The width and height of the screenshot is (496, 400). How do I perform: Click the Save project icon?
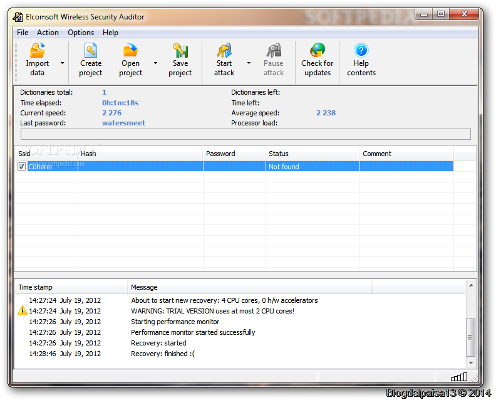pos(180,50)
